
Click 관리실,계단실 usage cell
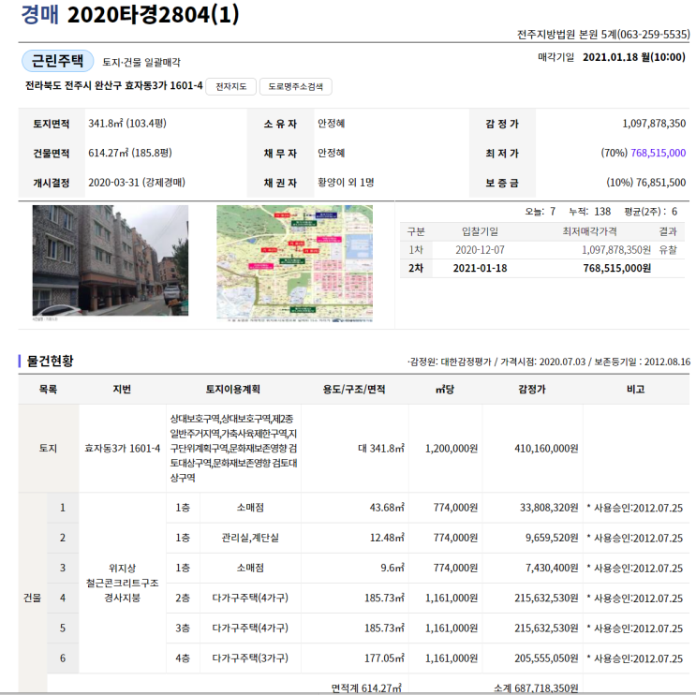point(250,538)
